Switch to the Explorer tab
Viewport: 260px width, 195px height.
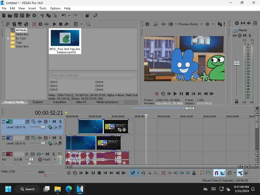38,102
